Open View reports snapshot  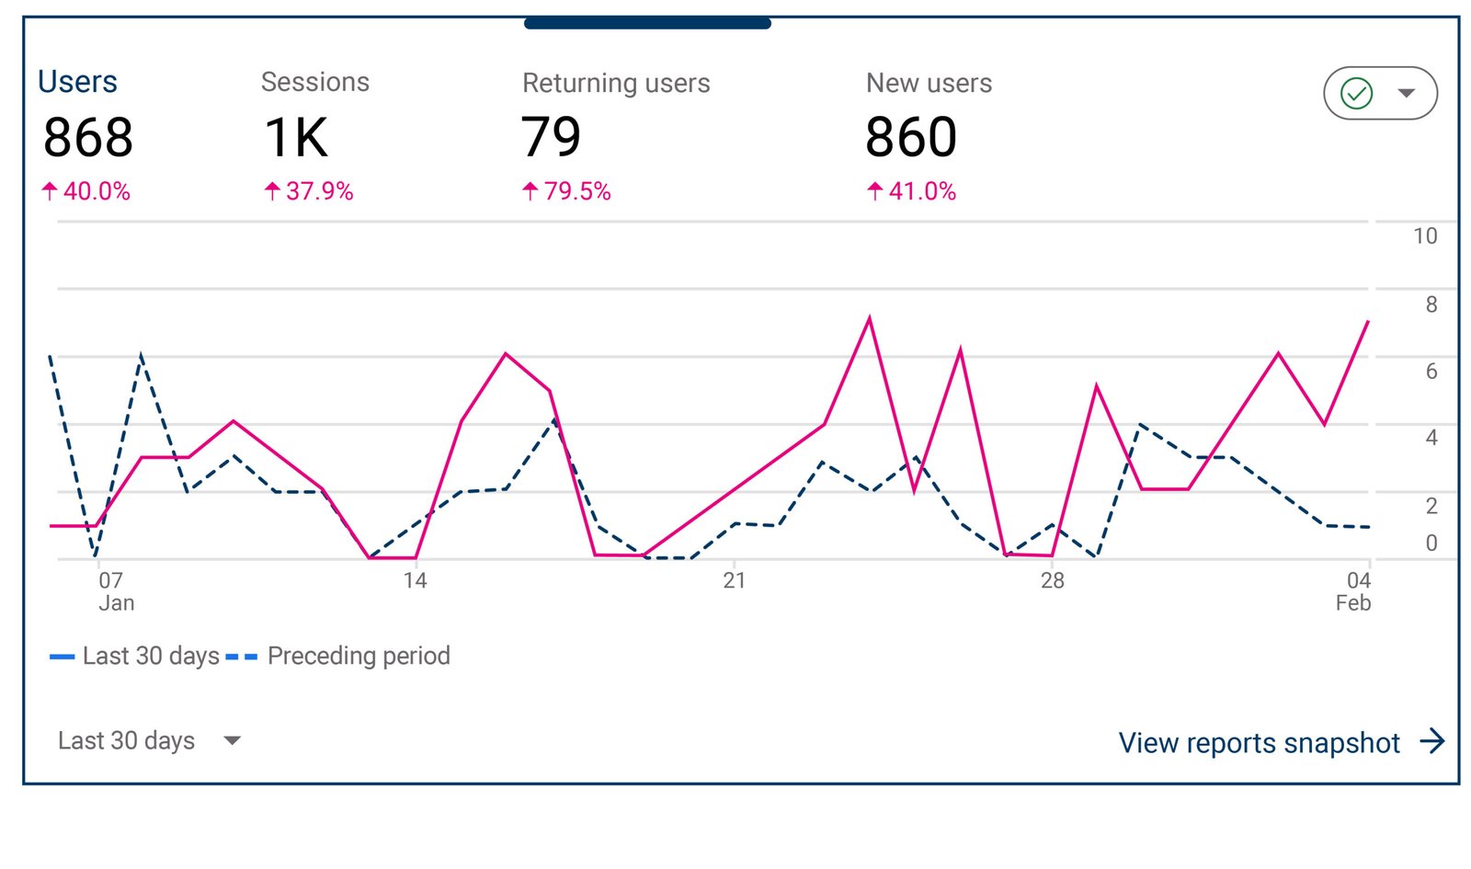click(1259, 742)
